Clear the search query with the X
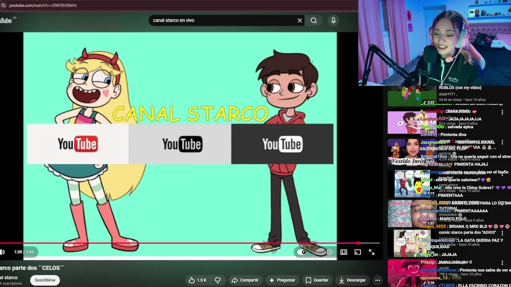 pos(299,20)
